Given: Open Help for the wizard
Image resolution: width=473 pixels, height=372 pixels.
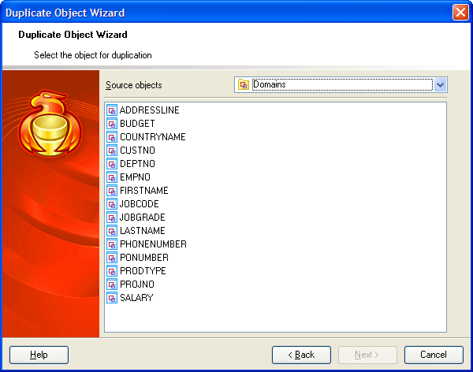Looking at the screenshot, I should pyautogui.click(x=39, y=355).
